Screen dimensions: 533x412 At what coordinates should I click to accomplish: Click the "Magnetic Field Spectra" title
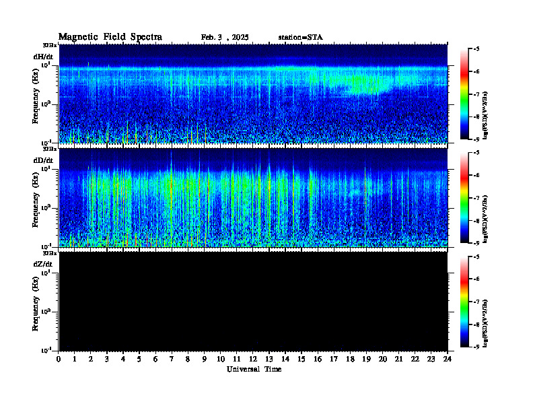click(110, 37)
